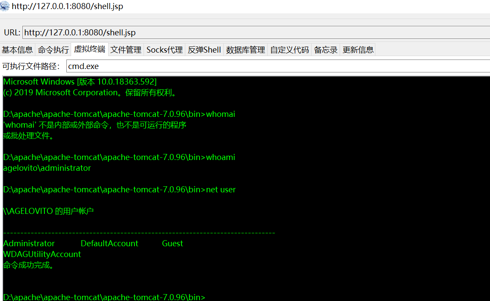
Task: Click the app icon beside the window title
Action: click(5, 6)
